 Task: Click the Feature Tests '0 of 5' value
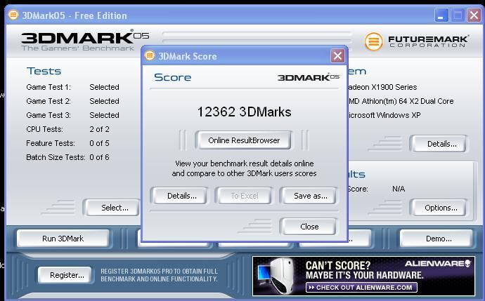click(99, 143)
